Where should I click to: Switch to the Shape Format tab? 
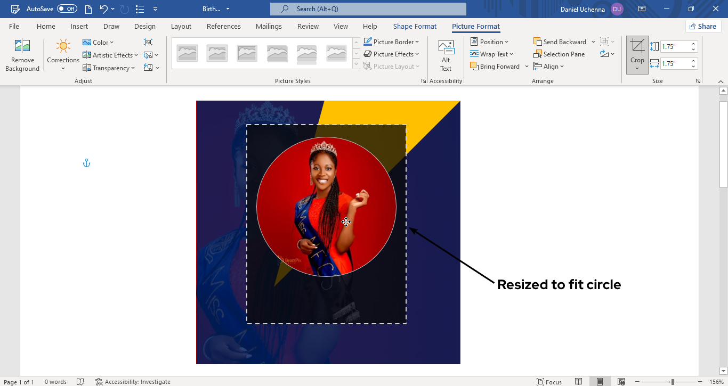415,27
